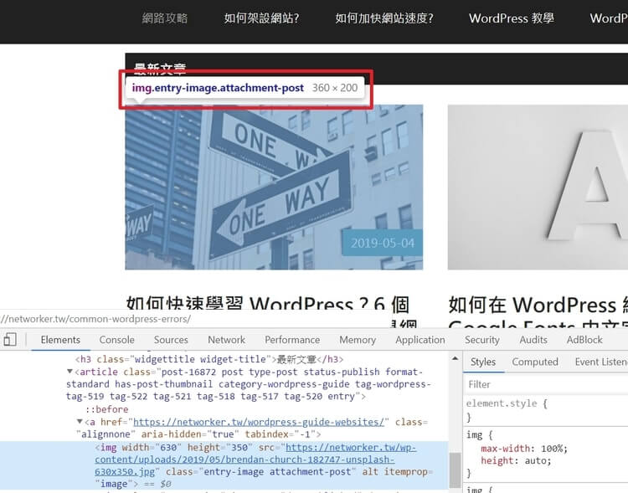
Task: Select the AdBlock tab in DevTools
Action: click(x=584, y=340)
